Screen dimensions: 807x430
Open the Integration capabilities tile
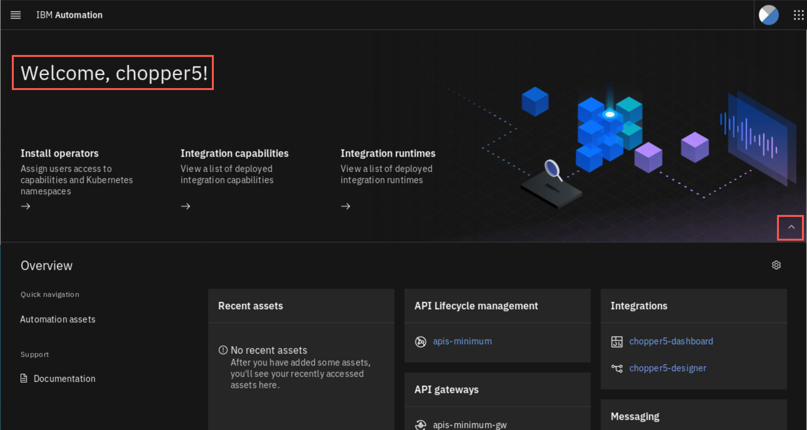pyautogui.click(x=234, y=179)
